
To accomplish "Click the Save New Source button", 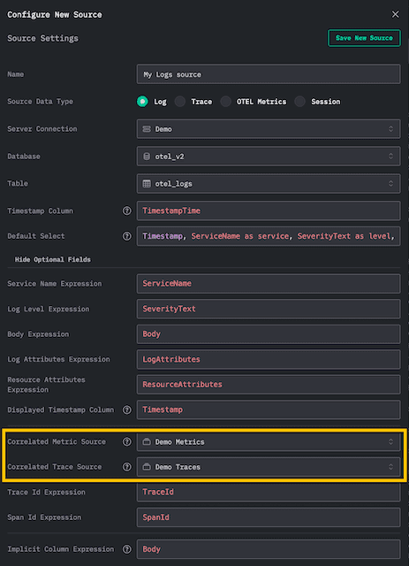I will (364, 38).
